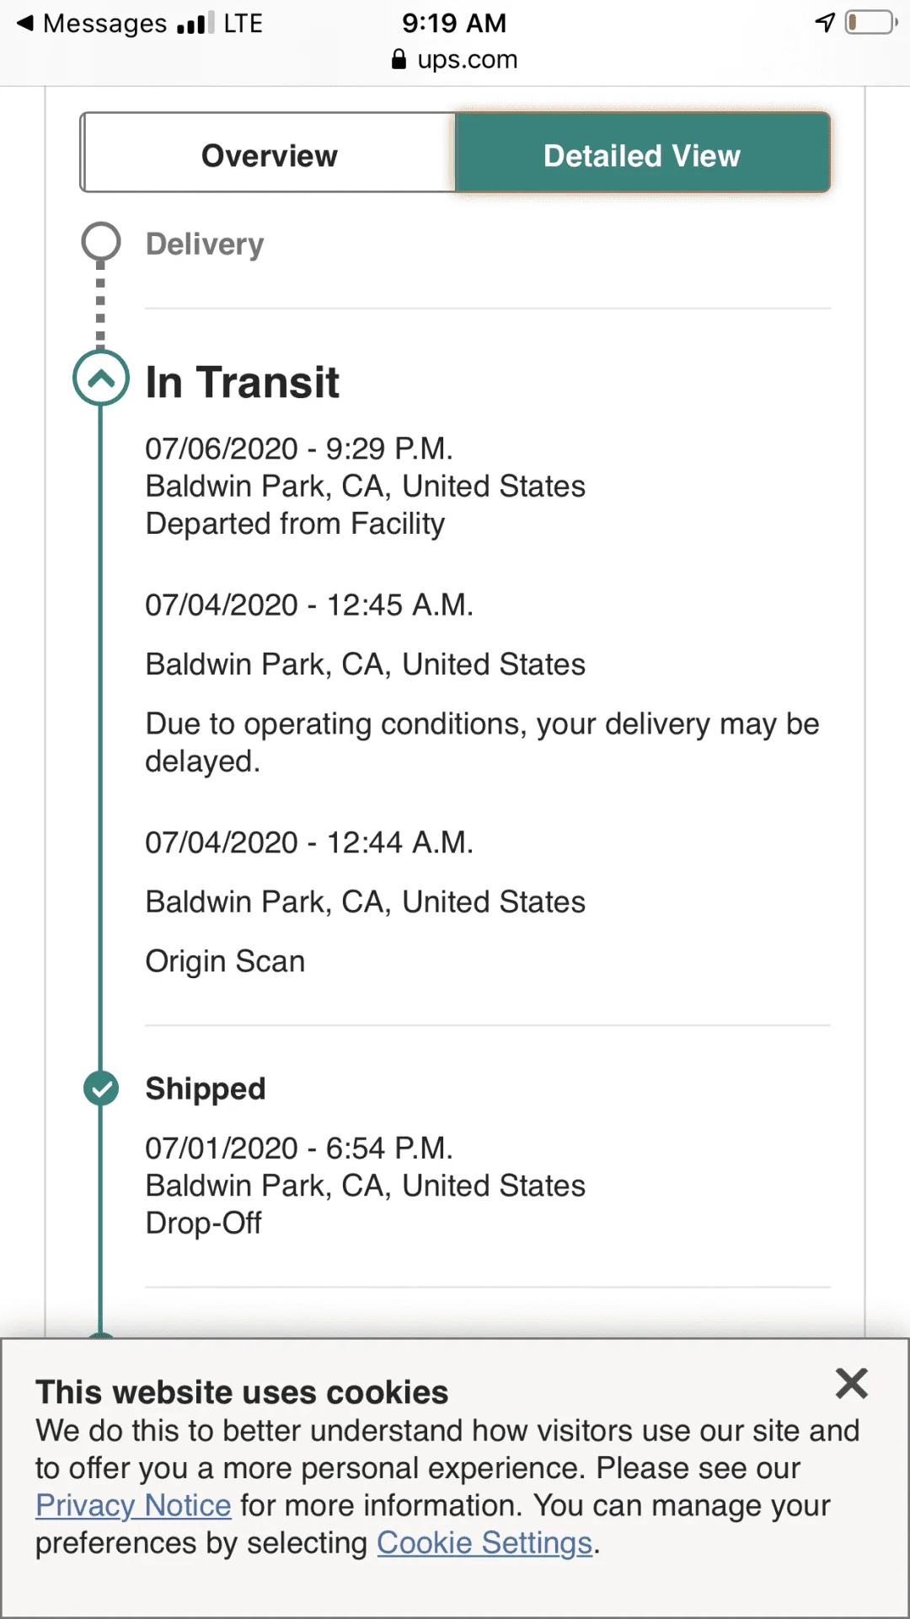The width and height of the screenshot is (910, 1619).
Task: Click the Delivery step label
Action: [205, 245]
